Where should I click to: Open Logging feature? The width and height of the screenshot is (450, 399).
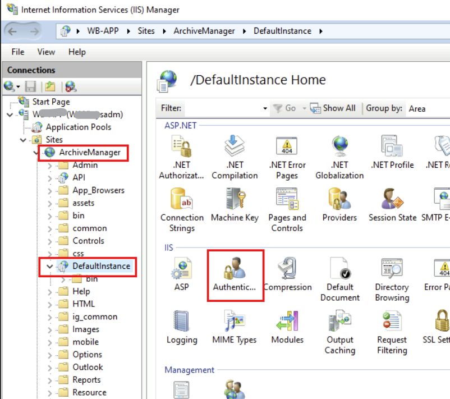click(x=182, y=327)
